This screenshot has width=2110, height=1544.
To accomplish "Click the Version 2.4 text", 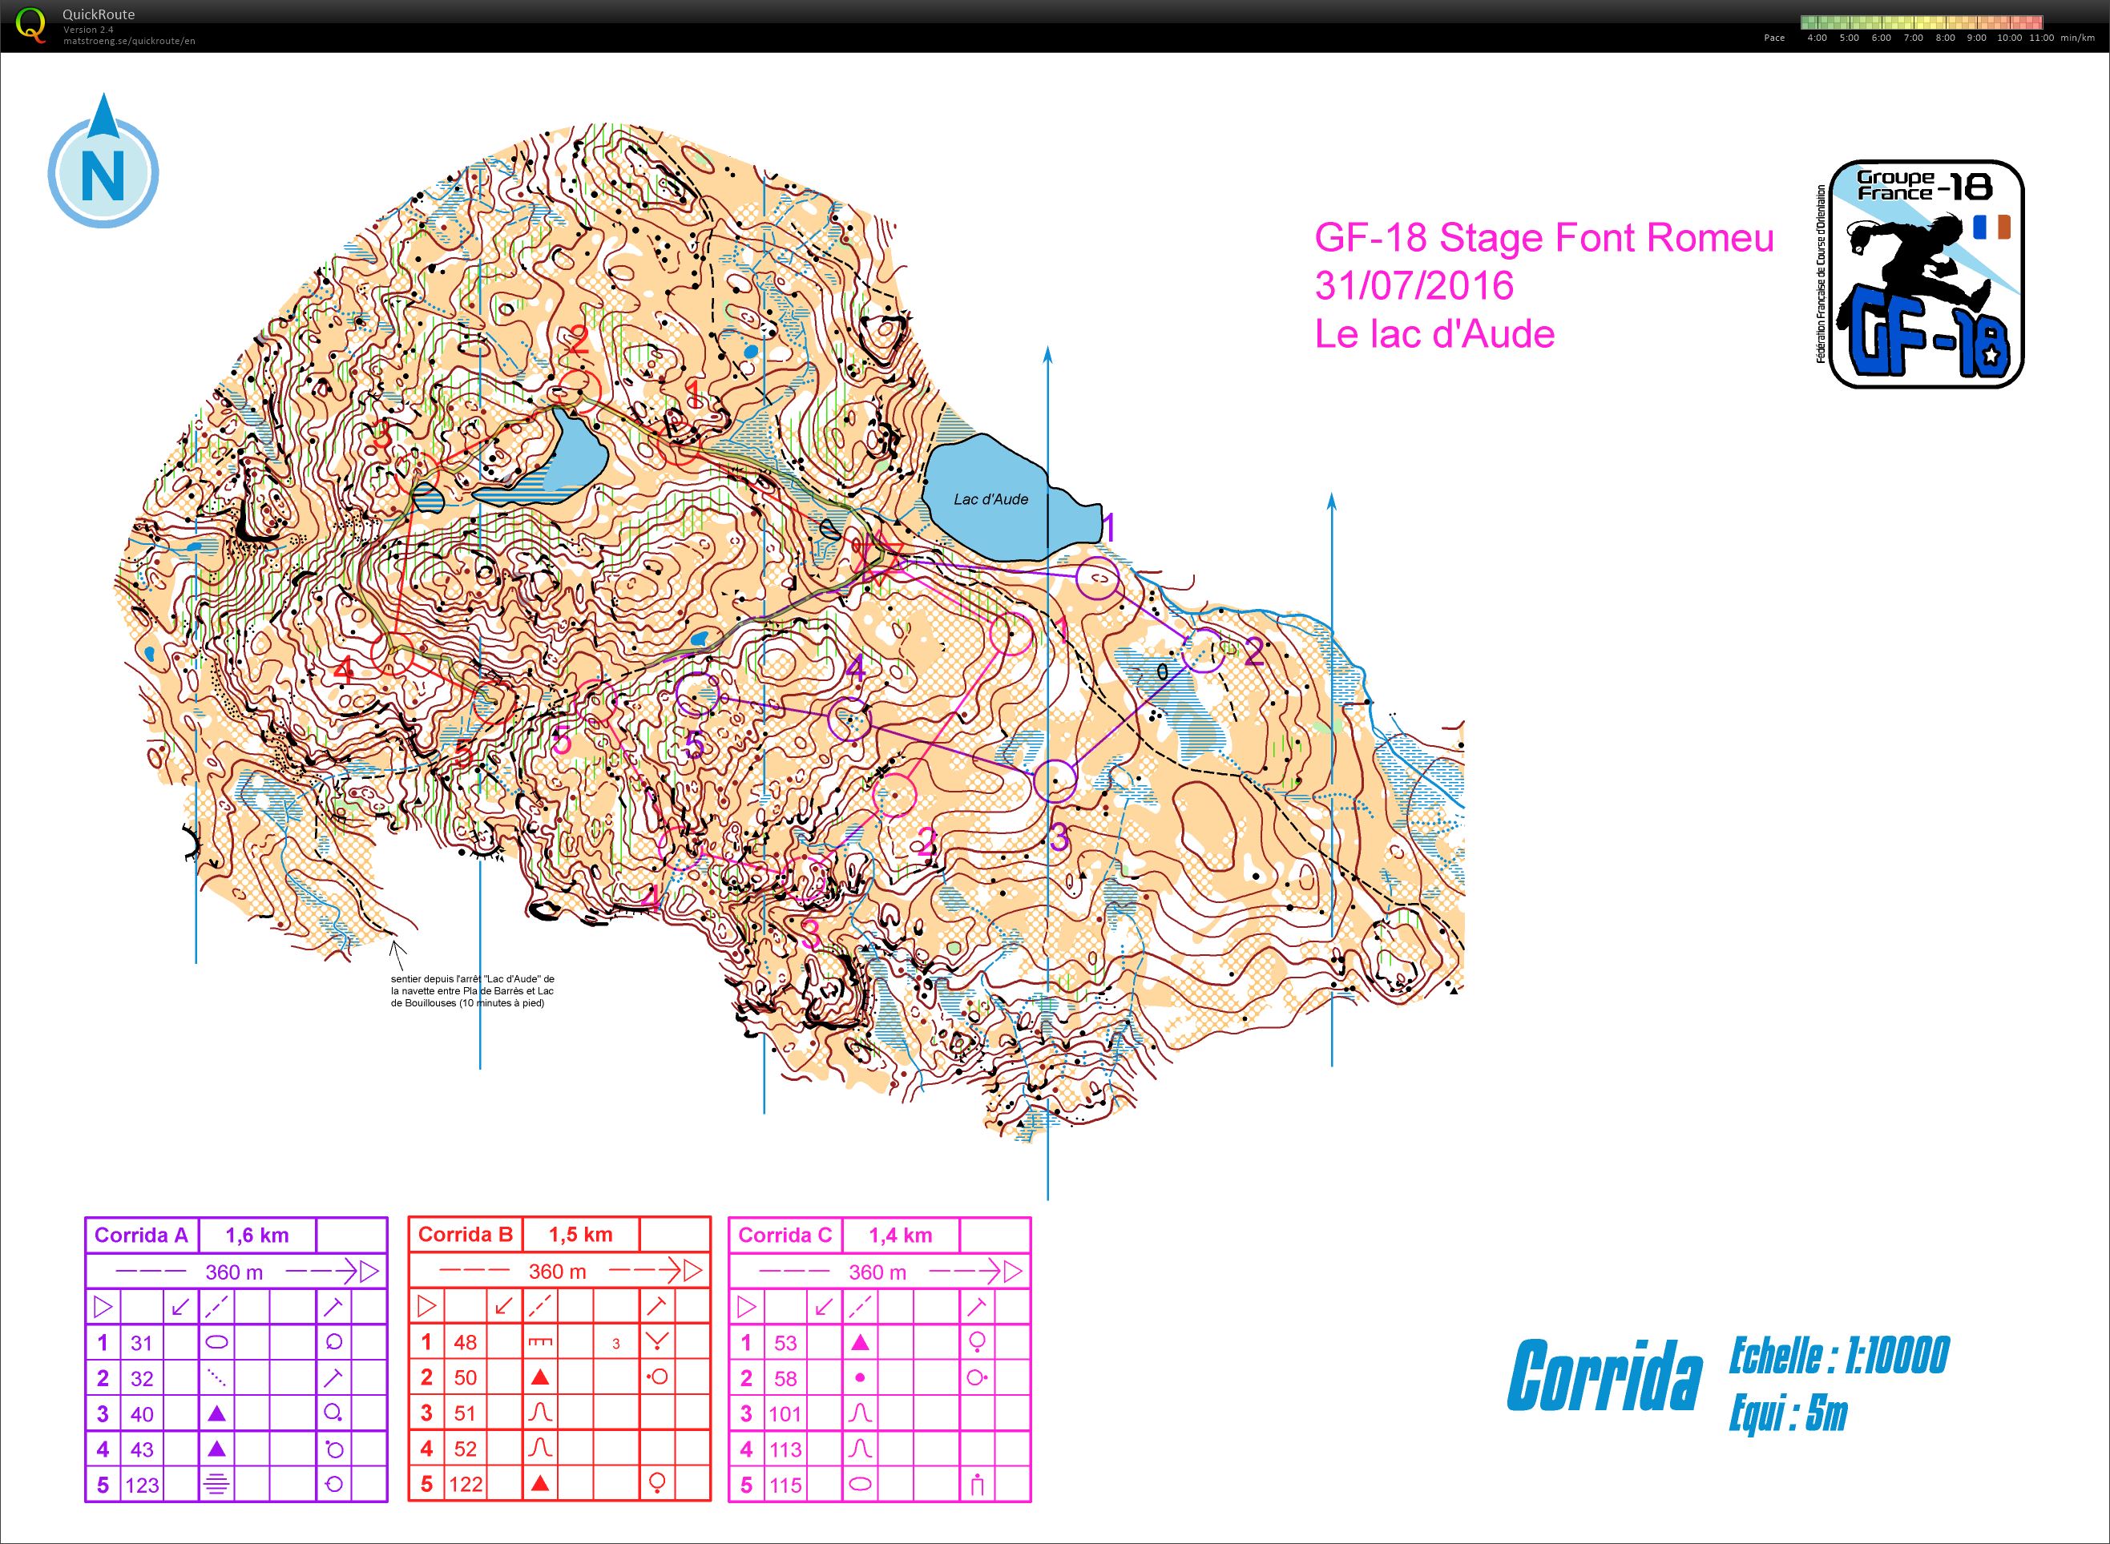I will (88, 30).
